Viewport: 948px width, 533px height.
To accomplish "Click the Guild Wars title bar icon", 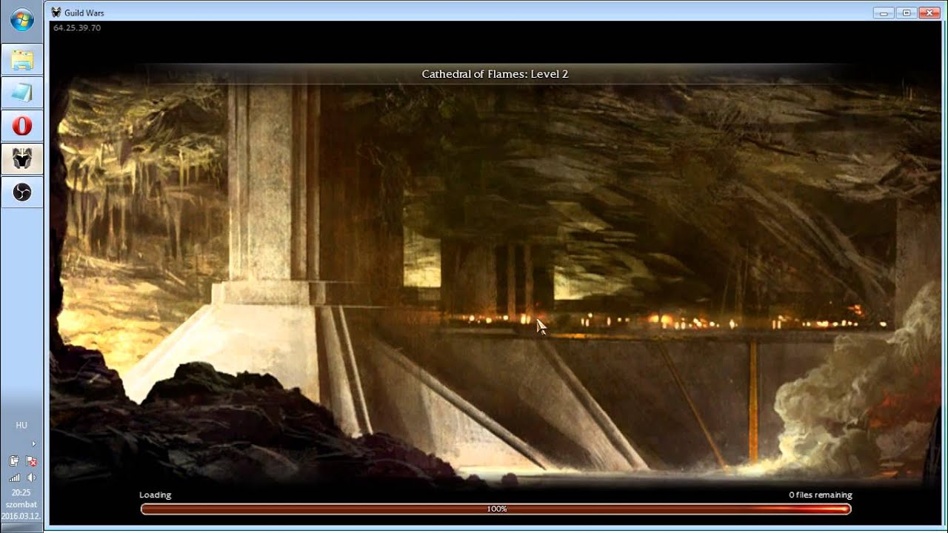I will [56, 13].
